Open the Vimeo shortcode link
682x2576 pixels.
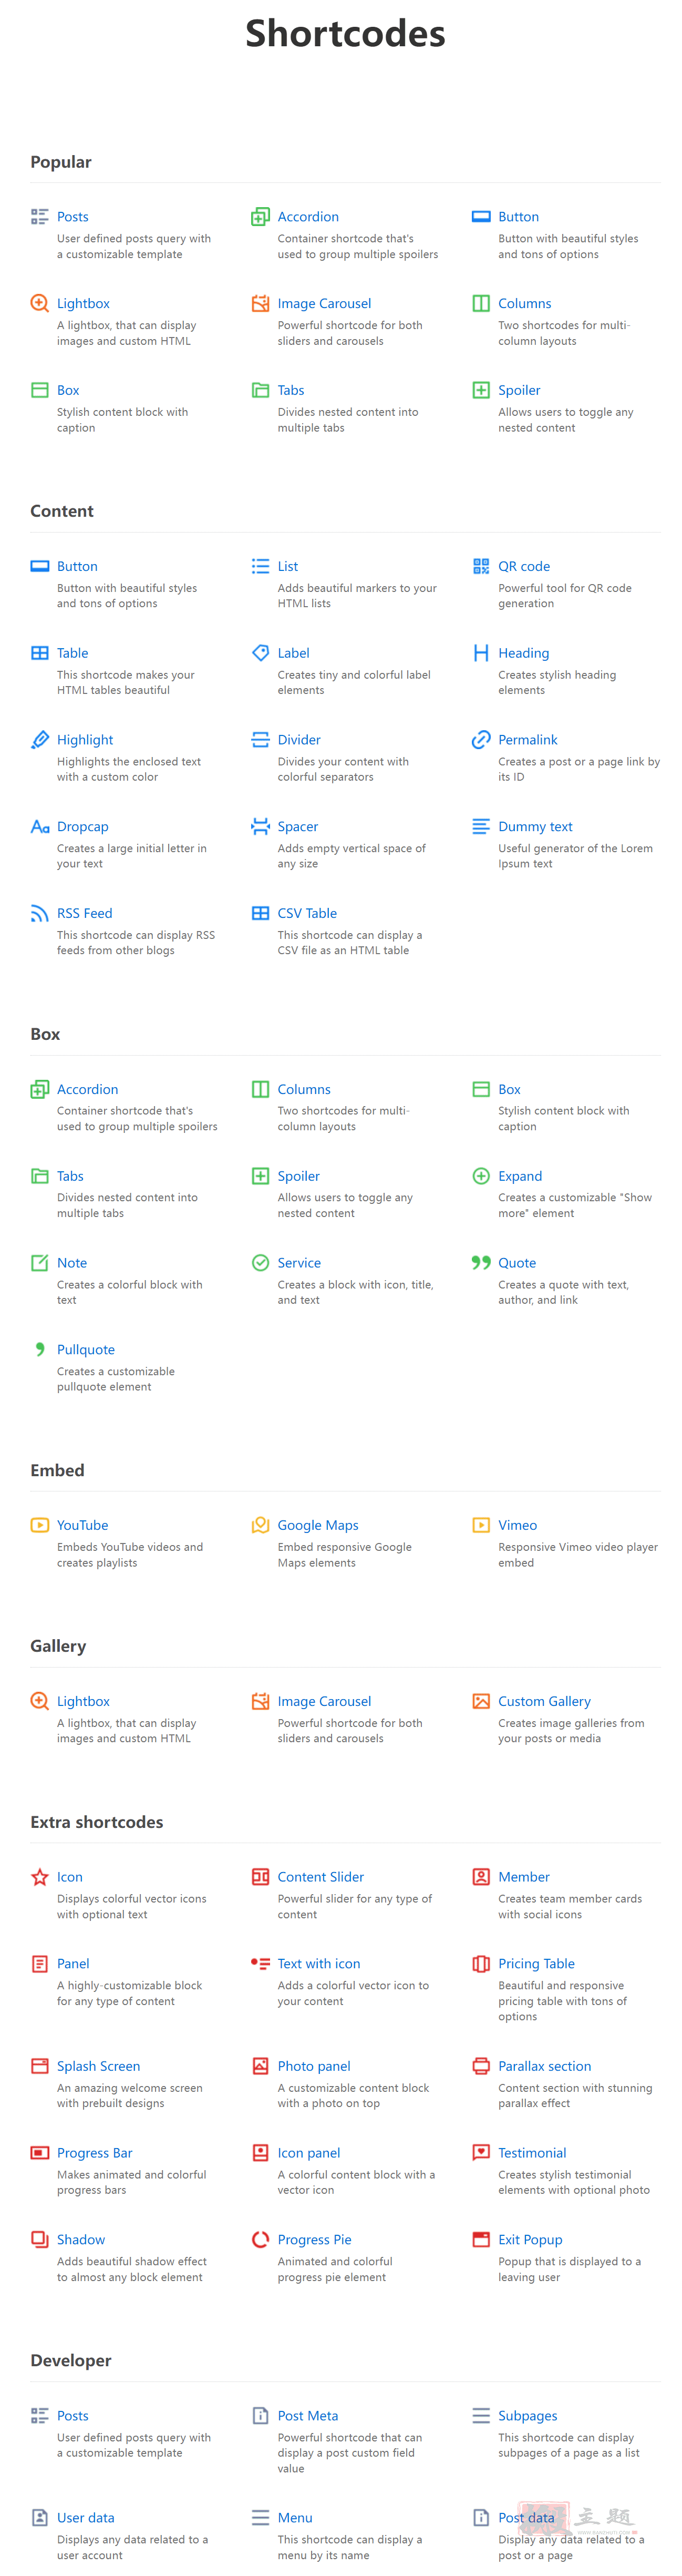517,1525
